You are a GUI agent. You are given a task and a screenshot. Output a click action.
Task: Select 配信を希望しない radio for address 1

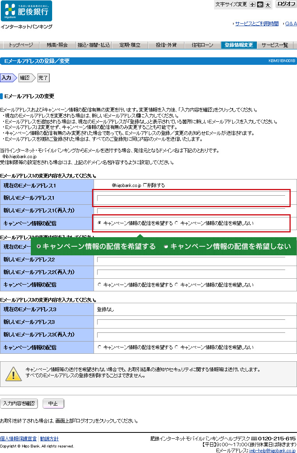pyautogui.click(x=177, y=223)
